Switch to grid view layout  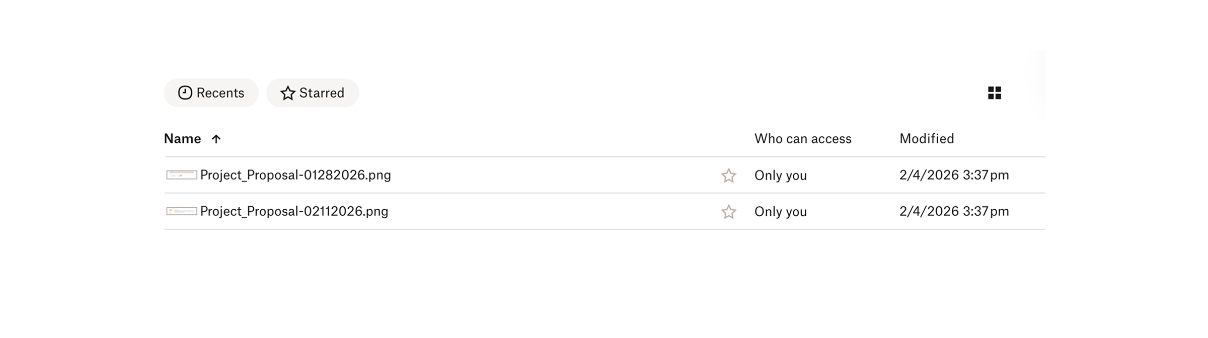pyautogui.click(x=994, y=93)
